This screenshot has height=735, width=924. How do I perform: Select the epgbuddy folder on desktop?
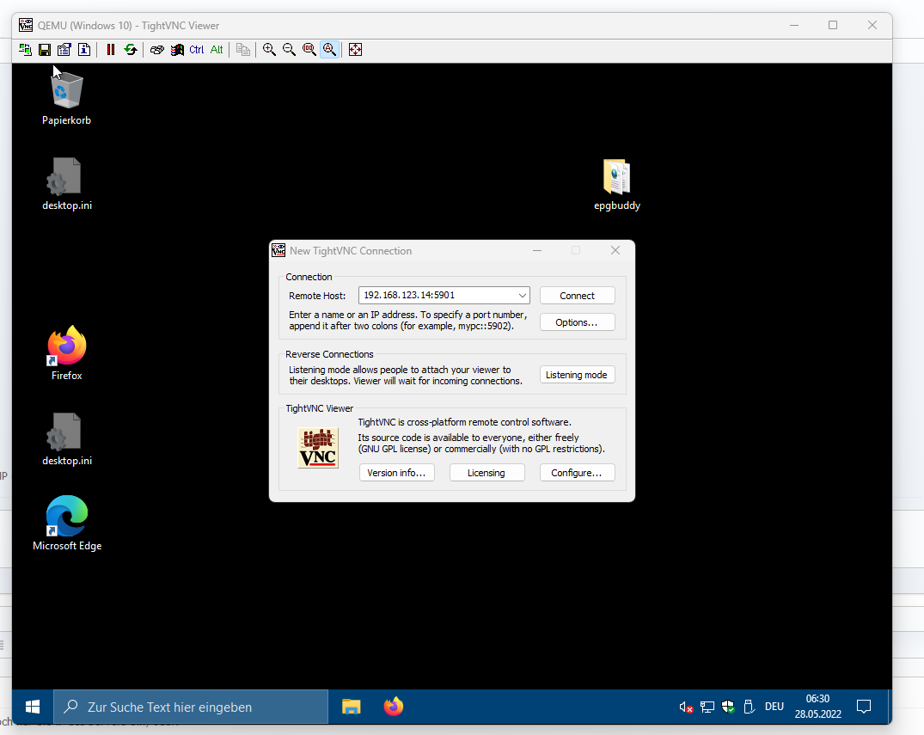point(616,183)
